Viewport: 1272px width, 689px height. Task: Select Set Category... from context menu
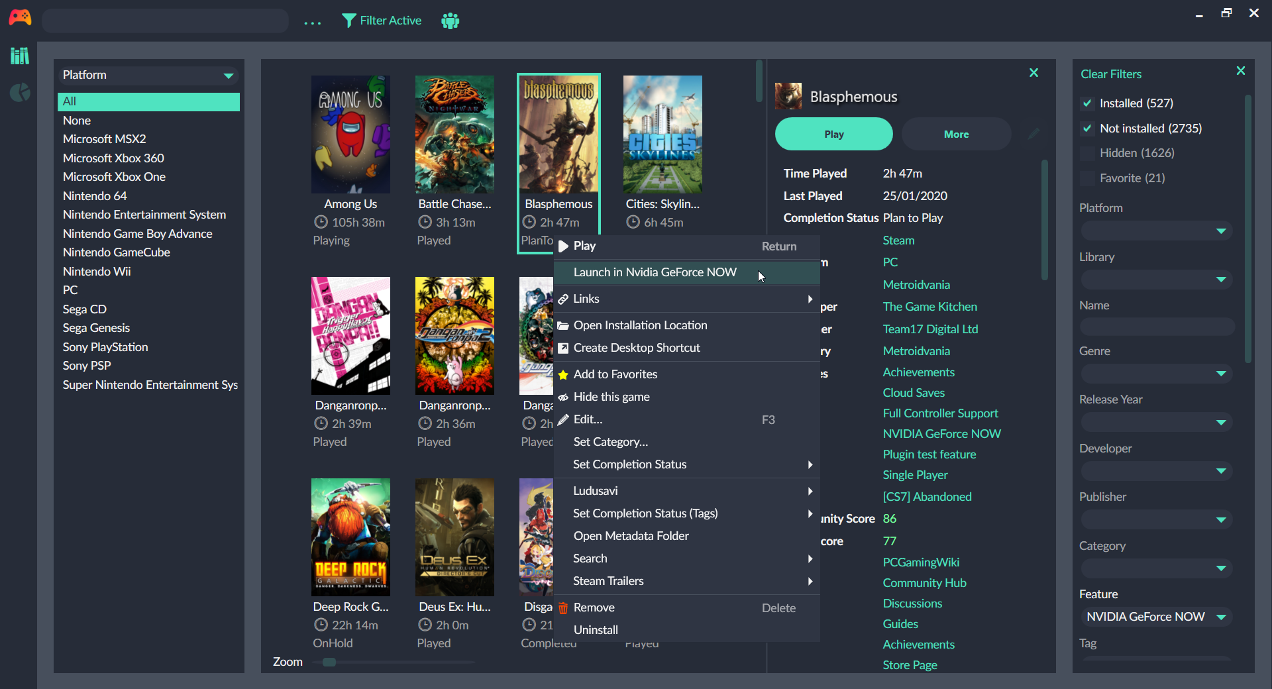[687, 442]
